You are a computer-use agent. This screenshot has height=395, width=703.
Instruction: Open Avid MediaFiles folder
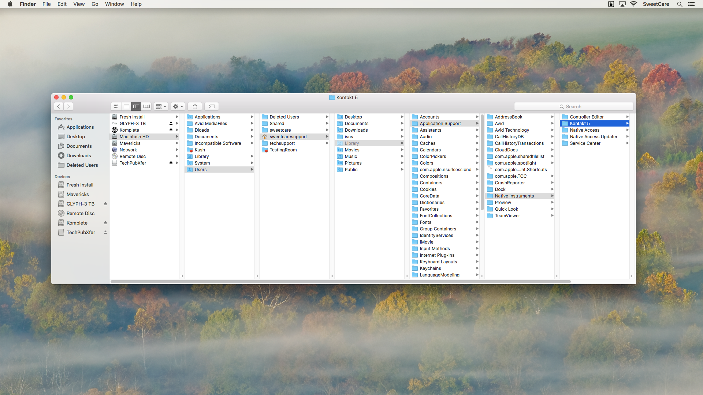point(219,123)
